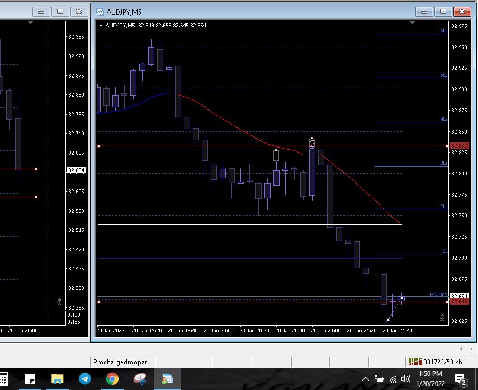Open the volume tray icon
Image resolution: width=478 pixels, height=390 pixels.
pos(406,379)
